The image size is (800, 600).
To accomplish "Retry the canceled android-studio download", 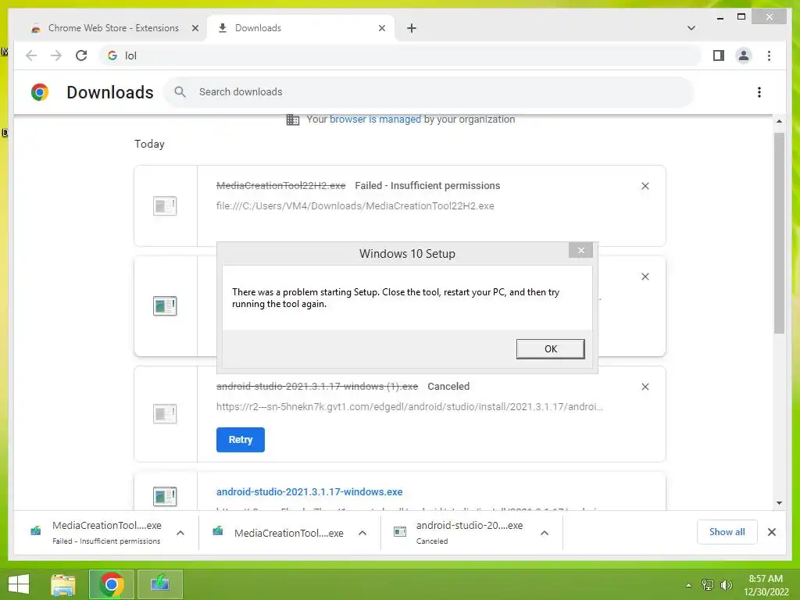I will (241, 440).
